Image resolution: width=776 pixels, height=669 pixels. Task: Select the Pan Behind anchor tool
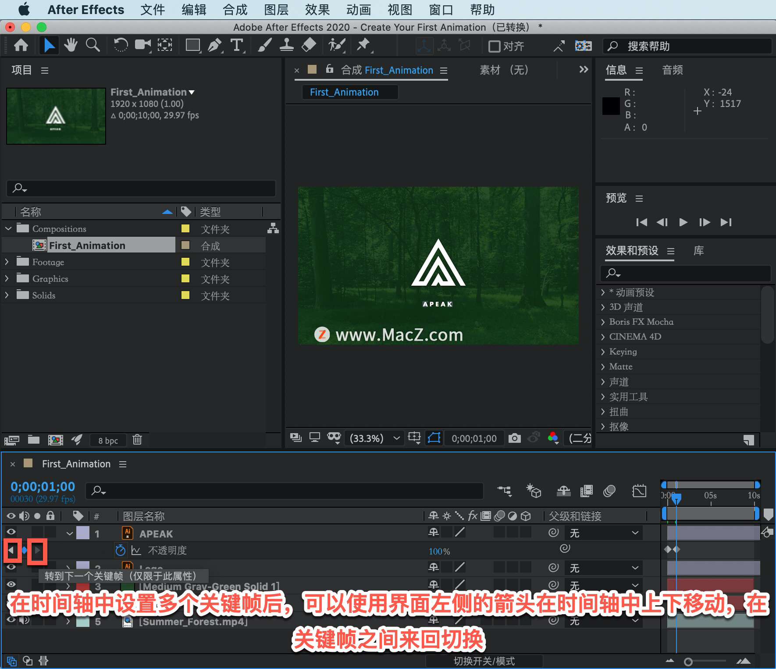coord(165,45)
